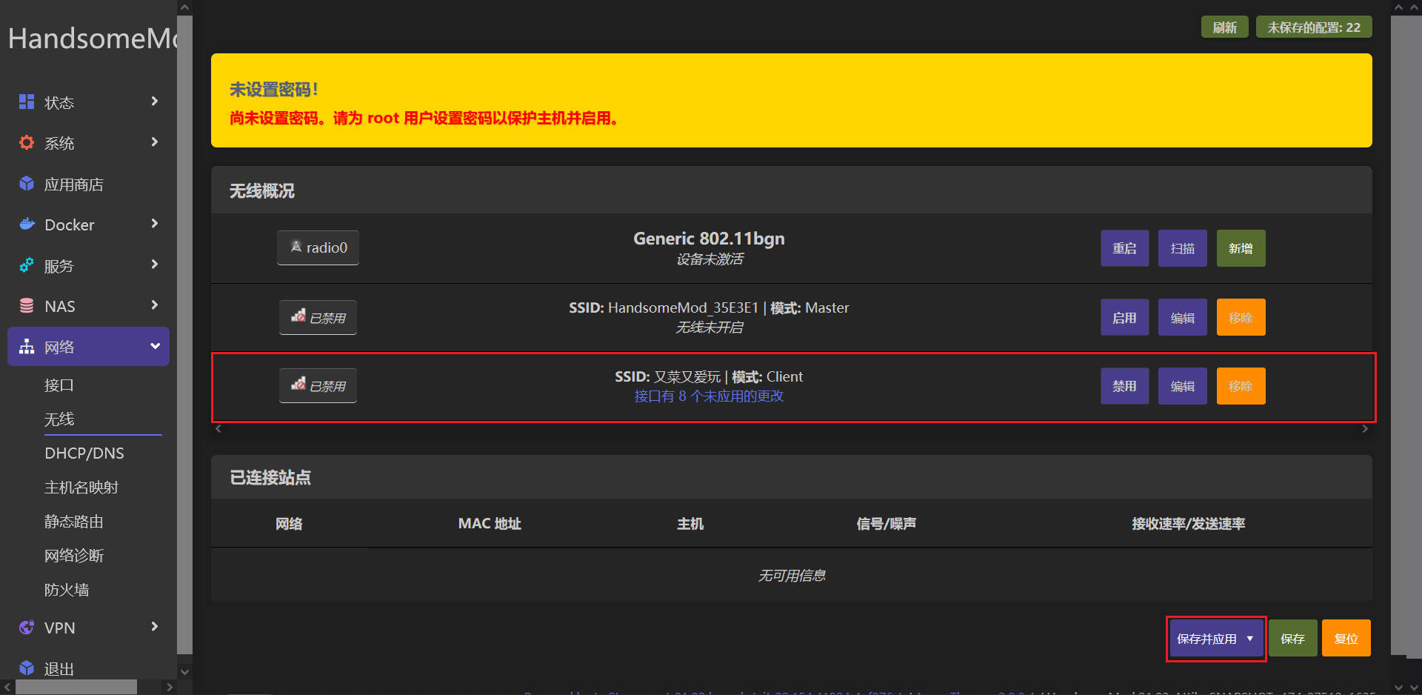Viewport: 1422px width, 695px height.
Task: Click the Status dashboard icon in sidebar
Action: (x=27, y=102)
